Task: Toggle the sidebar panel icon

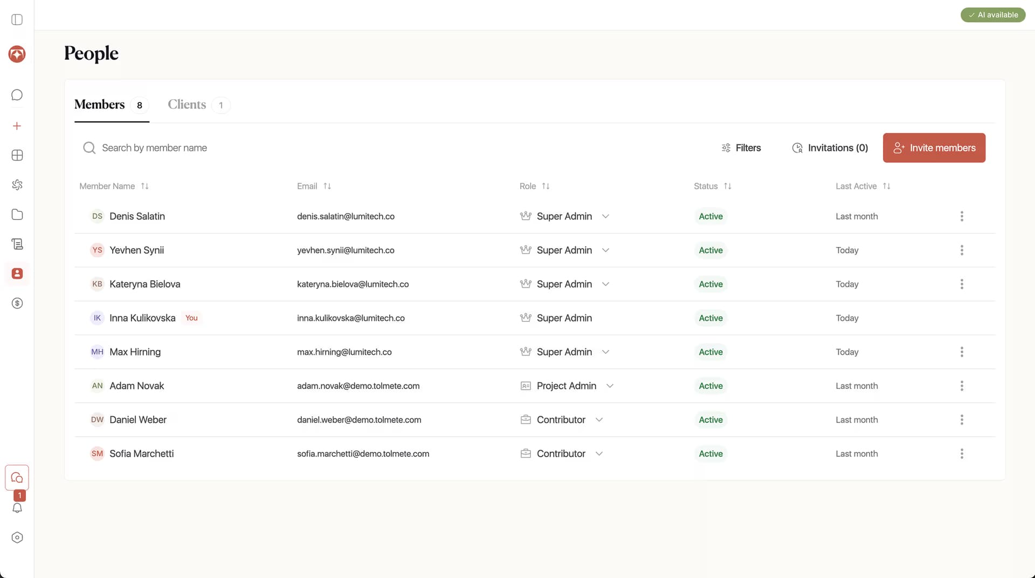Action: pos(17,20)
